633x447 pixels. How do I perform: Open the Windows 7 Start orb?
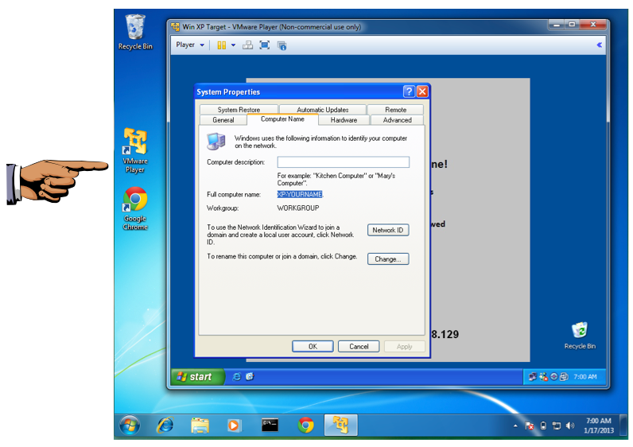pyautogui.click(x=130, y=426)
